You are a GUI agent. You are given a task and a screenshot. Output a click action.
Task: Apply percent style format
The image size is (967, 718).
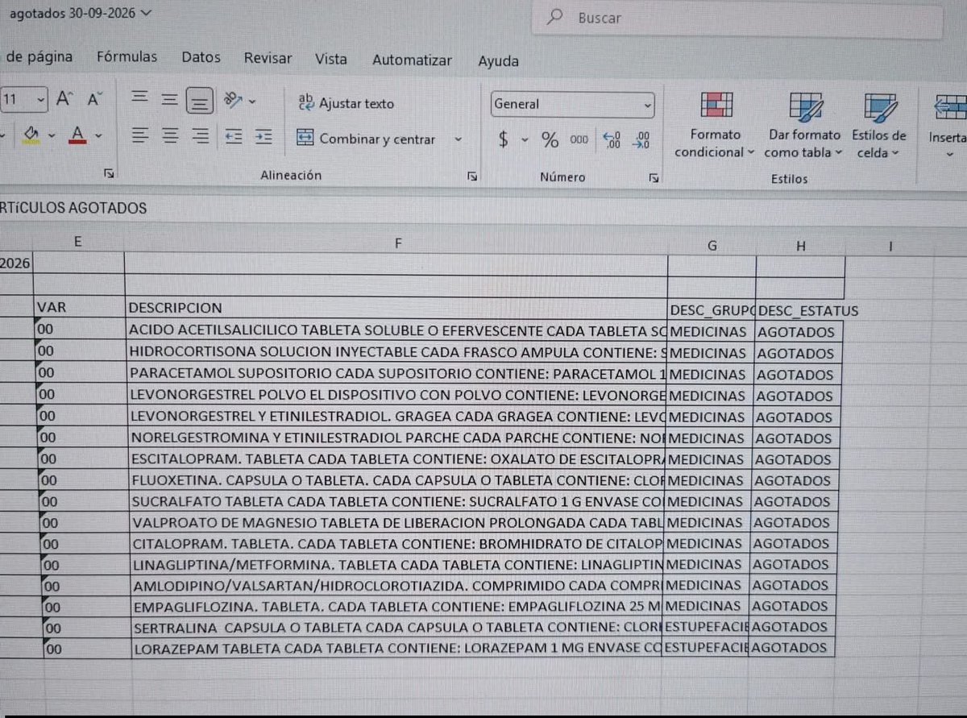click(x=550, y=140)
